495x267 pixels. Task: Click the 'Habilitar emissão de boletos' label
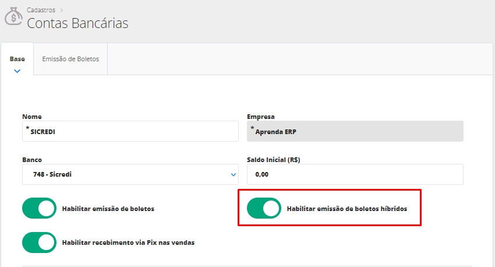(108, 208)
